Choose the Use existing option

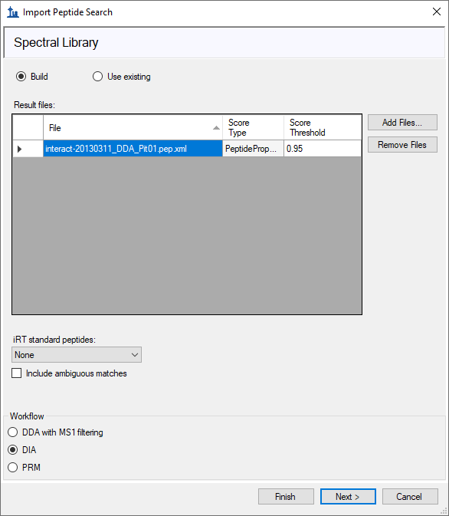(x=97, y=77)
